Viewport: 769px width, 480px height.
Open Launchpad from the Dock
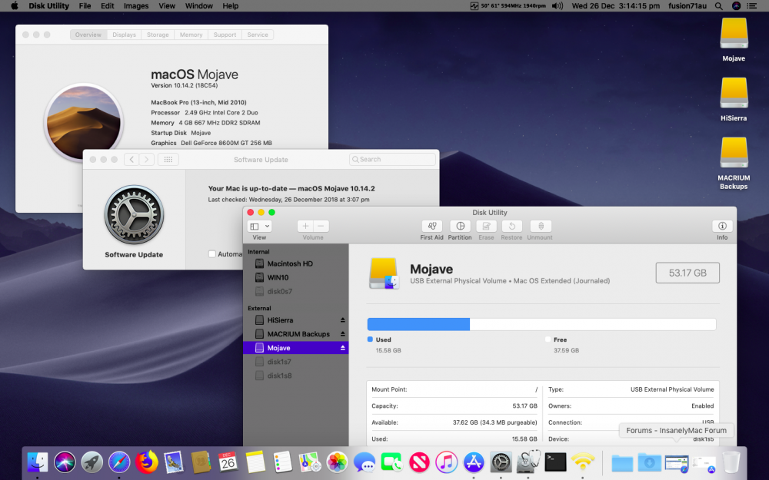[x=92, y=462]
